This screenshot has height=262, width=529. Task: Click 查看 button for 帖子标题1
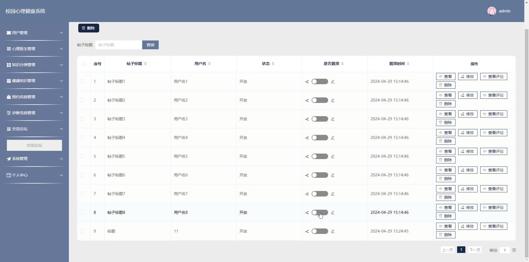(x=446, y=77)
